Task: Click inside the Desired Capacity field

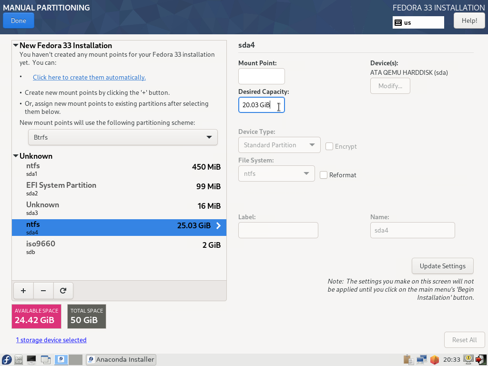Action: 262,105
